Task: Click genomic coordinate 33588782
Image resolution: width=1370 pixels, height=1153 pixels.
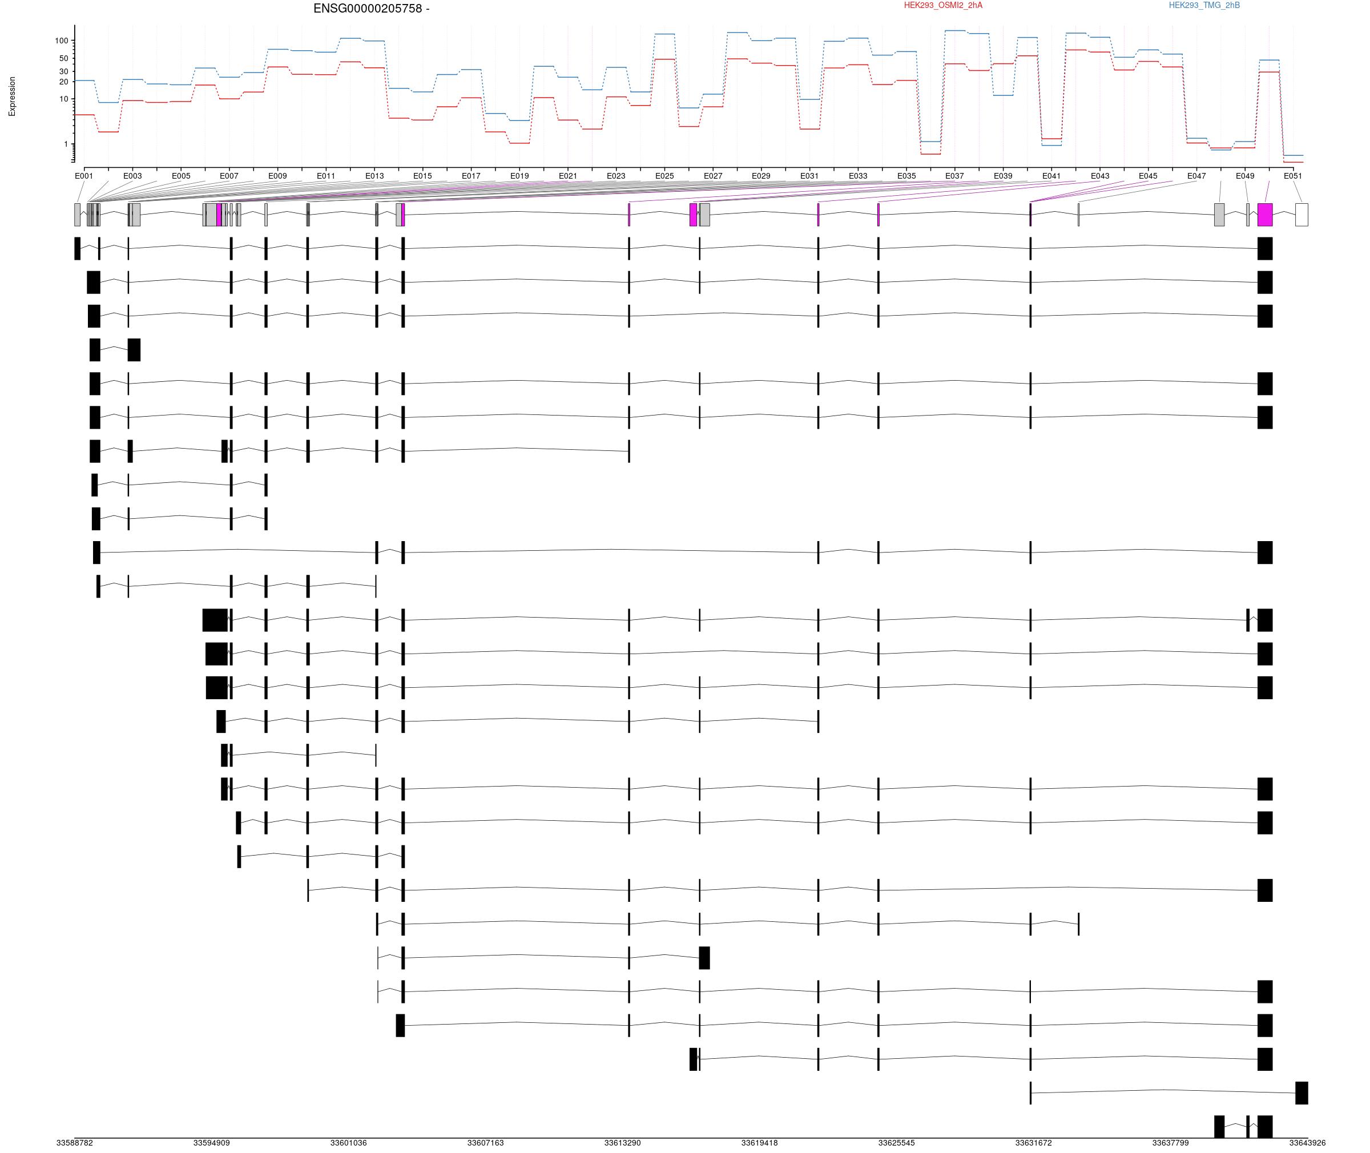Action: [75, 1143]
